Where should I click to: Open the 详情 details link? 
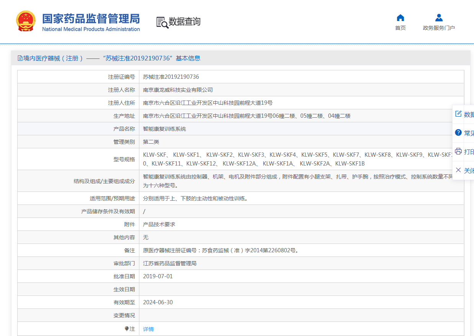(x=148, y=329)
